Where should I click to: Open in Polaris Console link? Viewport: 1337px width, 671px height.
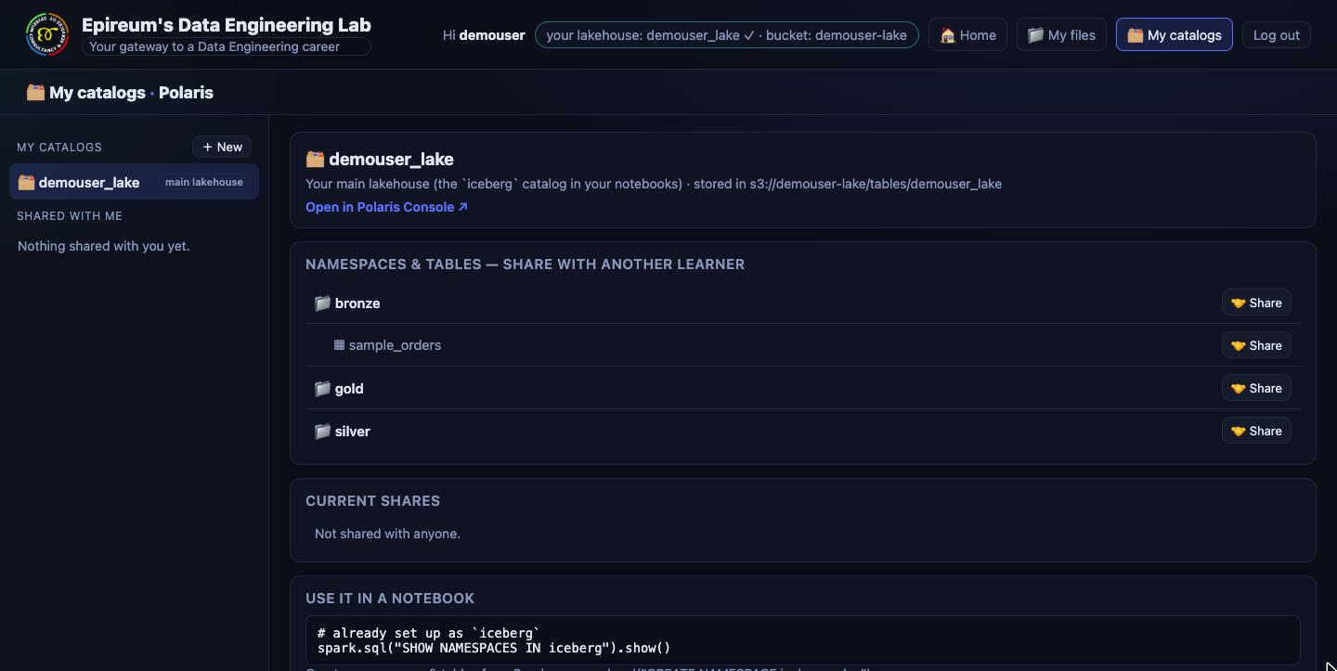click(x=386, y=207)
